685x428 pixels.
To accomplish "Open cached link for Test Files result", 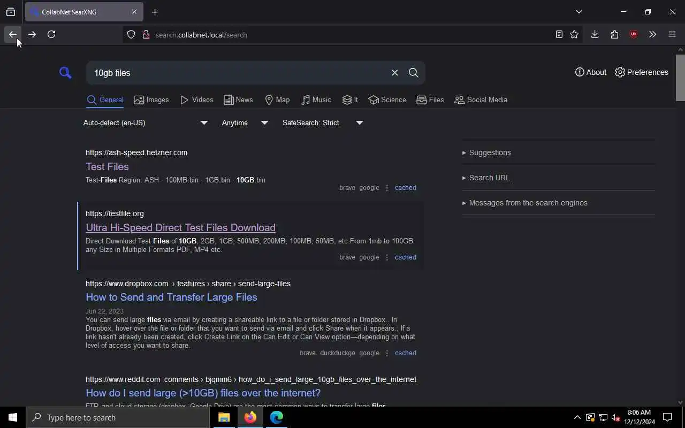I will [405, 188].
